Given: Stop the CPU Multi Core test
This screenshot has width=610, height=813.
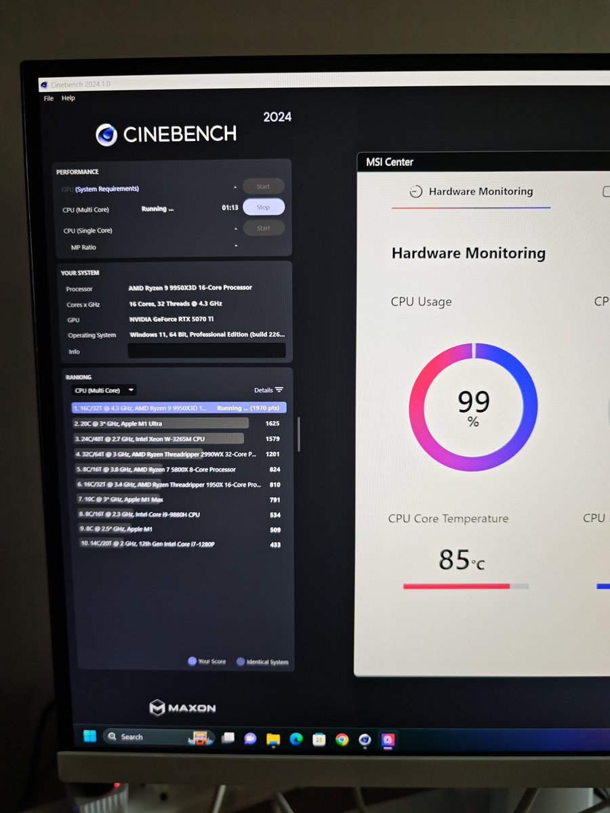Looking at the screenshot, I should (x=263, y=207).
